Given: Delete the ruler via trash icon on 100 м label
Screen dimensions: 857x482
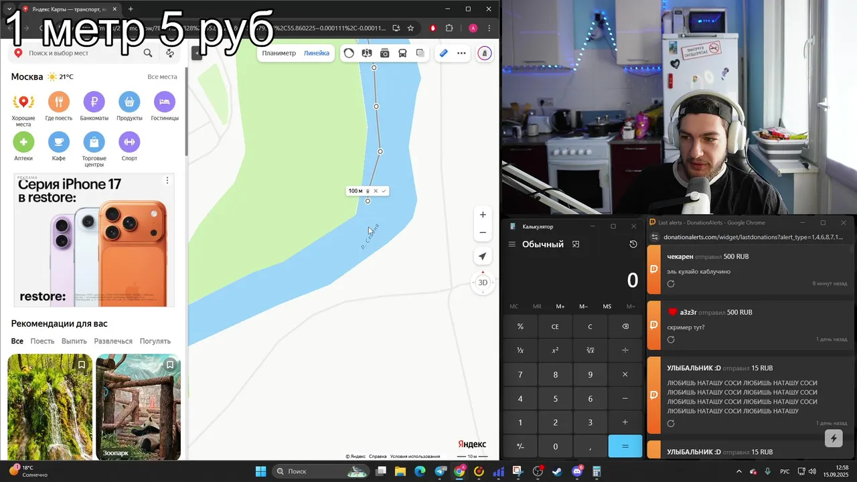Looking at the screenshot, I should (368, 191).
